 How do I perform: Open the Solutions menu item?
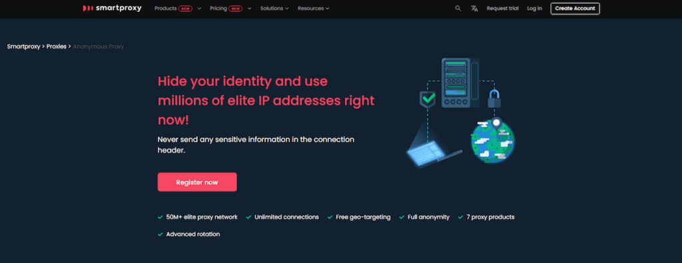pyautogui.click(x=272, y=8)
